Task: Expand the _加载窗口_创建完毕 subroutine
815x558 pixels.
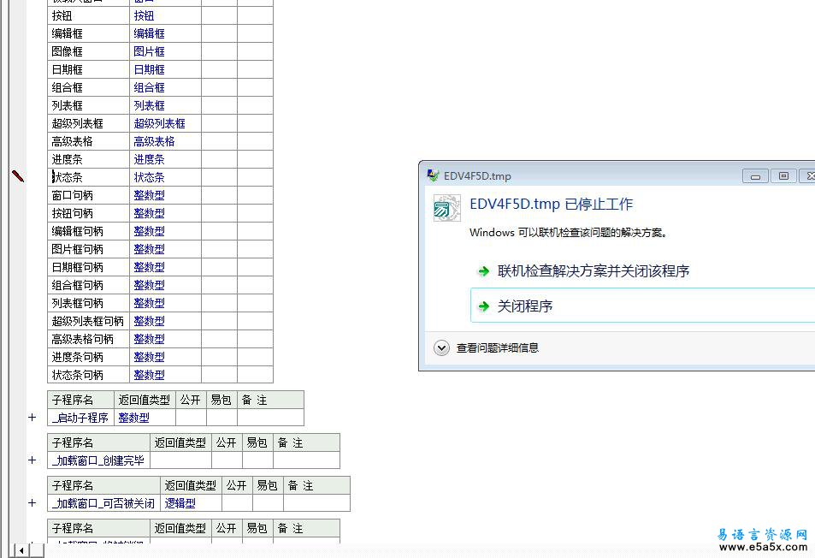Action: pyautogui.click(x=32, y=460)
